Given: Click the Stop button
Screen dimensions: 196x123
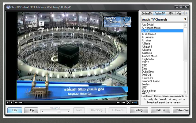Looking at the screenshot, I should 31,110.
